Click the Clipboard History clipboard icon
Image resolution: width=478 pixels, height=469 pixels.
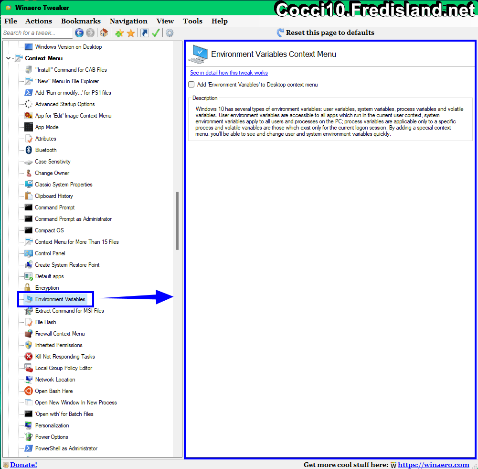29,196
